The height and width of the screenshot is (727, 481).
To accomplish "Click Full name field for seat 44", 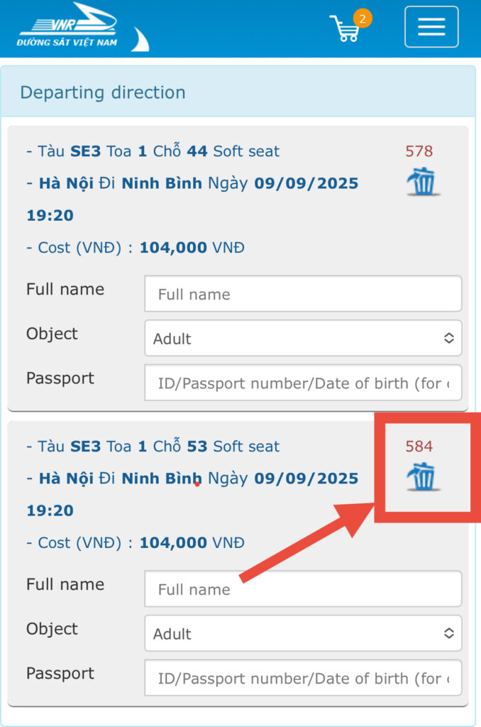I will [303, 294].
